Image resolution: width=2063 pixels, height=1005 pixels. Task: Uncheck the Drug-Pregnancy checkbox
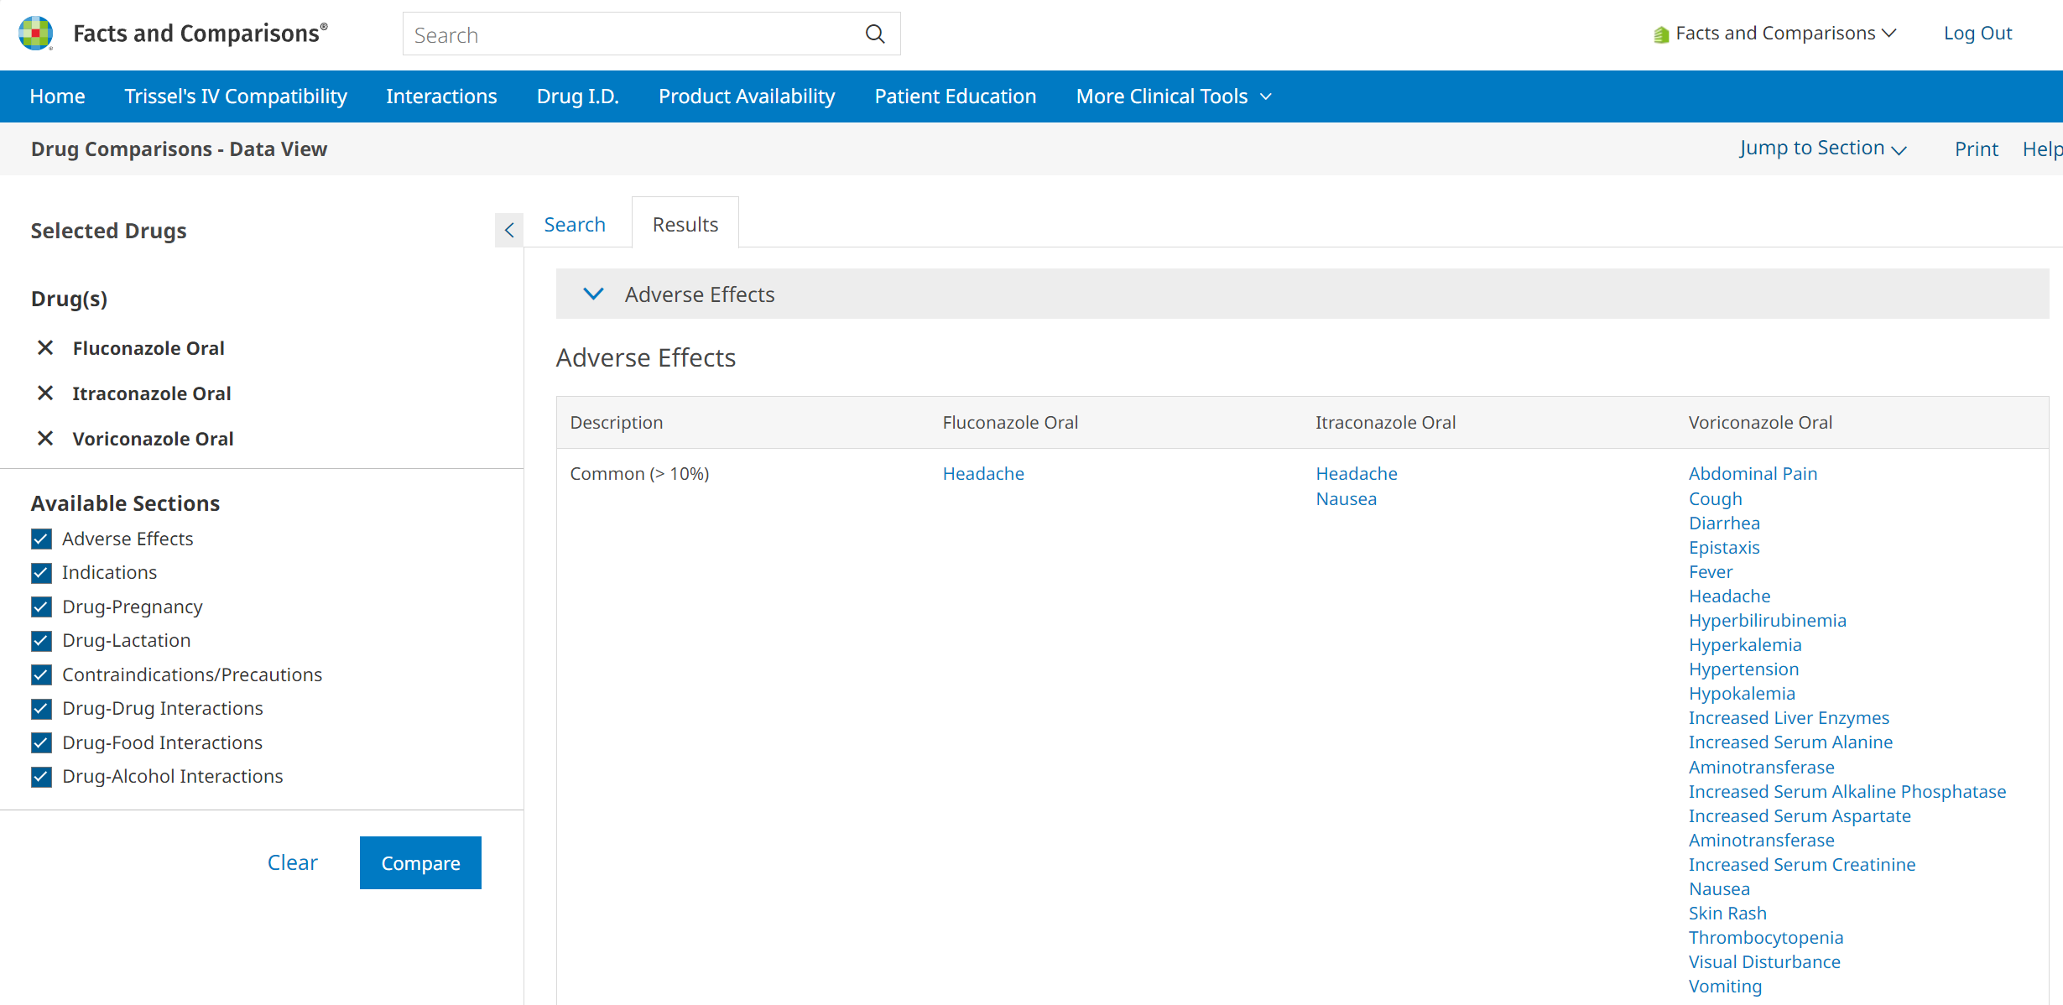tap(41, 607)
